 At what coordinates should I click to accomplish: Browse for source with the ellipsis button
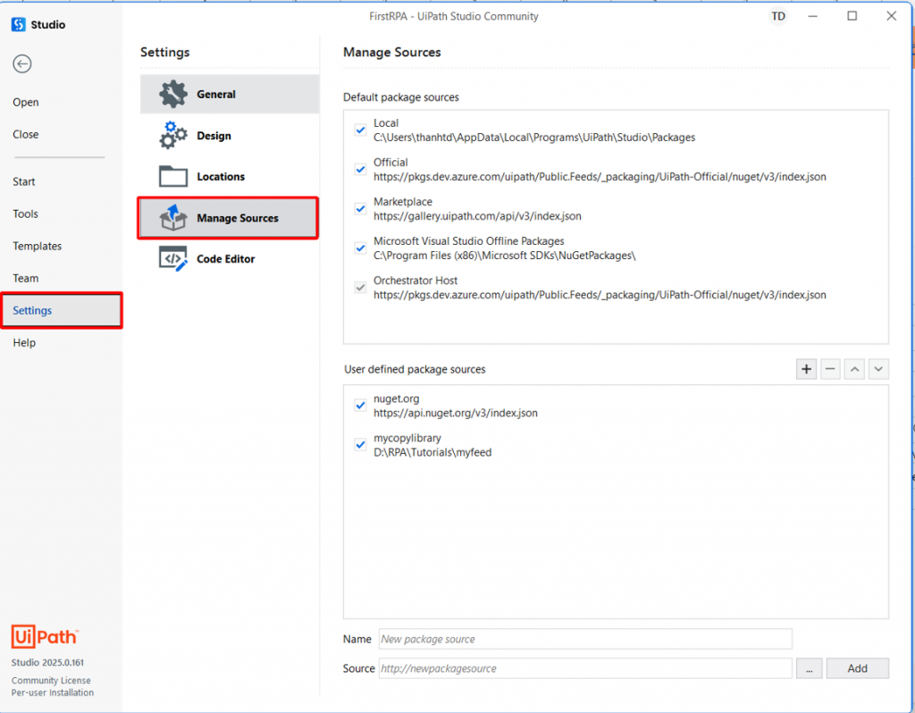(809, 668)
